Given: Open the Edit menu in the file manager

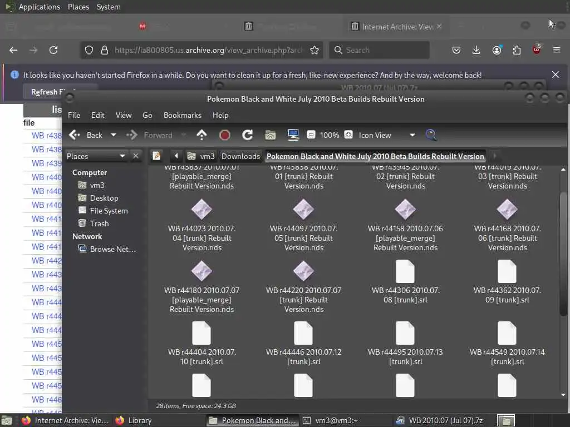Looking at the screenshot, I should [x=98, y=115].
